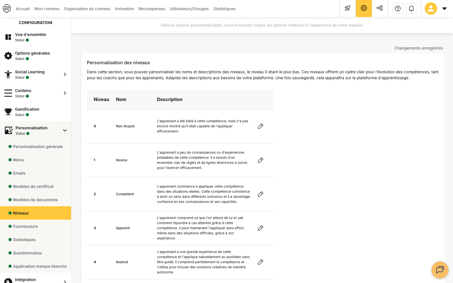Click the Personnalisation des niveaux heading
Screen dimensions: 453x283
[x=118, y=63]
